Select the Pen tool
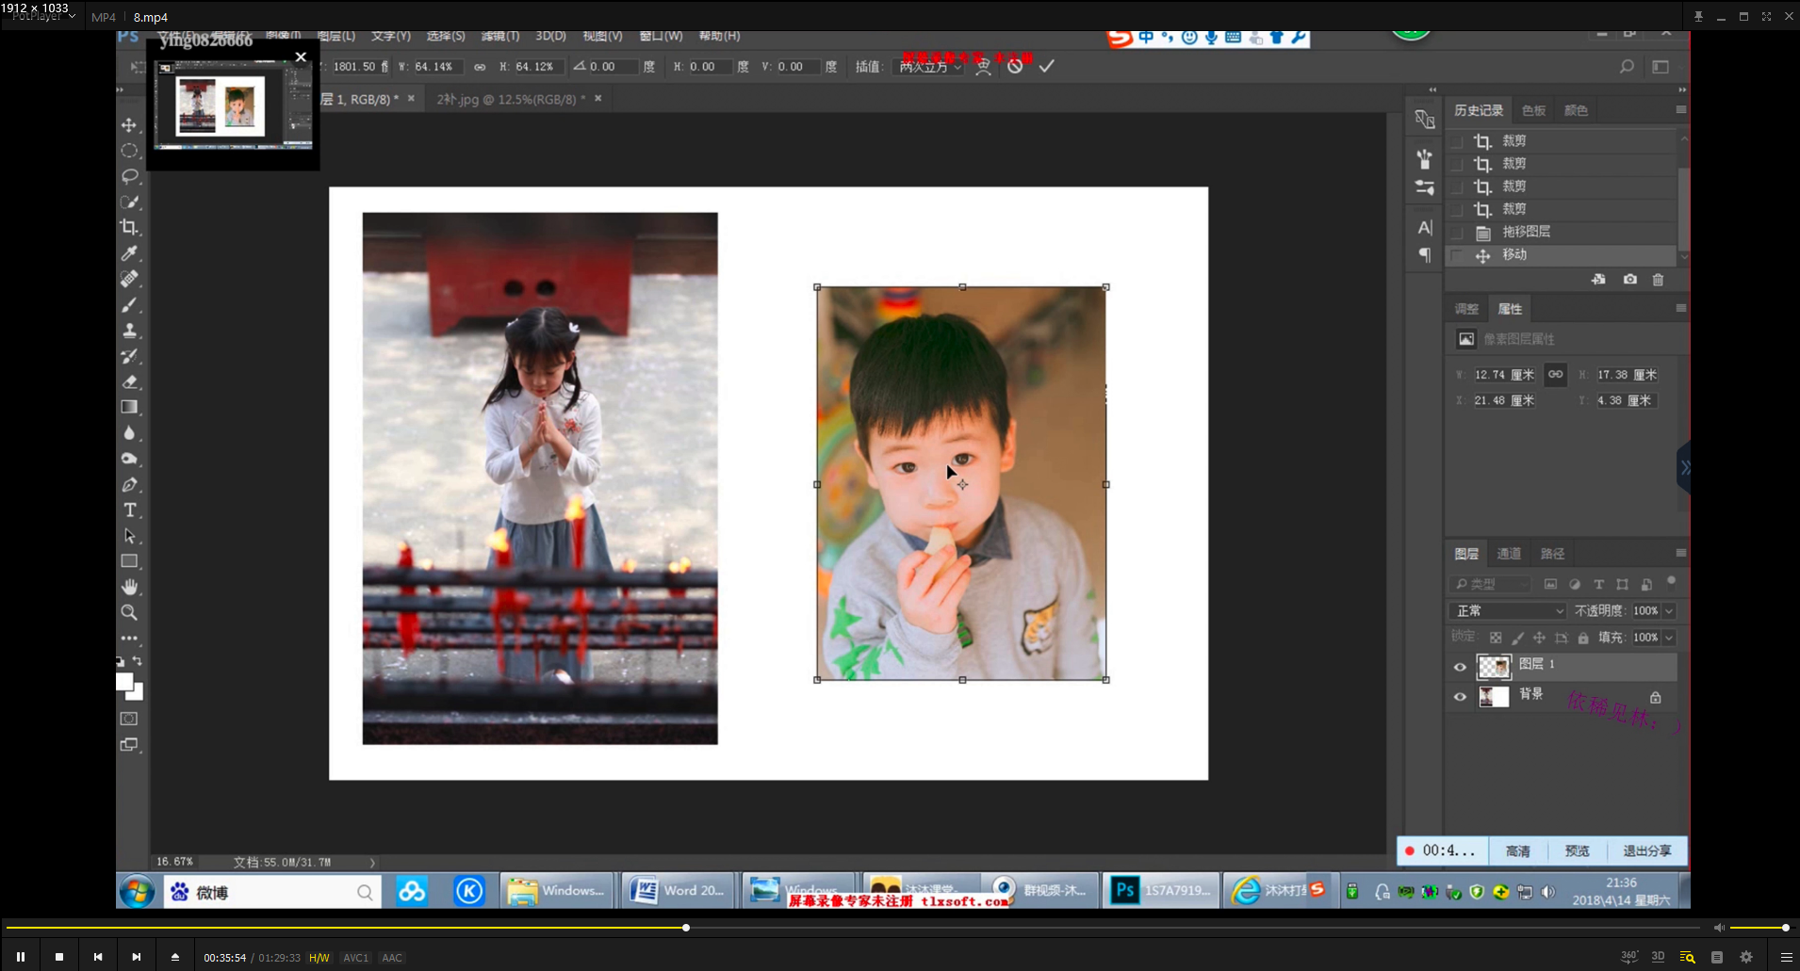 [x=129, y=484]
